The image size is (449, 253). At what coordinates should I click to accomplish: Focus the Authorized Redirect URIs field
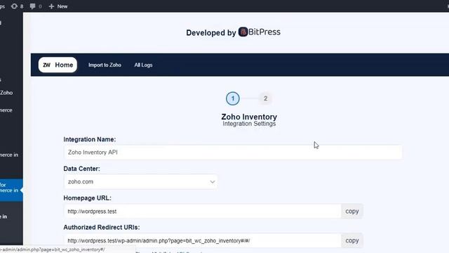203,240
